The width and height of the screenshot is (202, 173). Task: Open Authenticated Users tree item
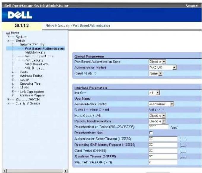[39, 56]
